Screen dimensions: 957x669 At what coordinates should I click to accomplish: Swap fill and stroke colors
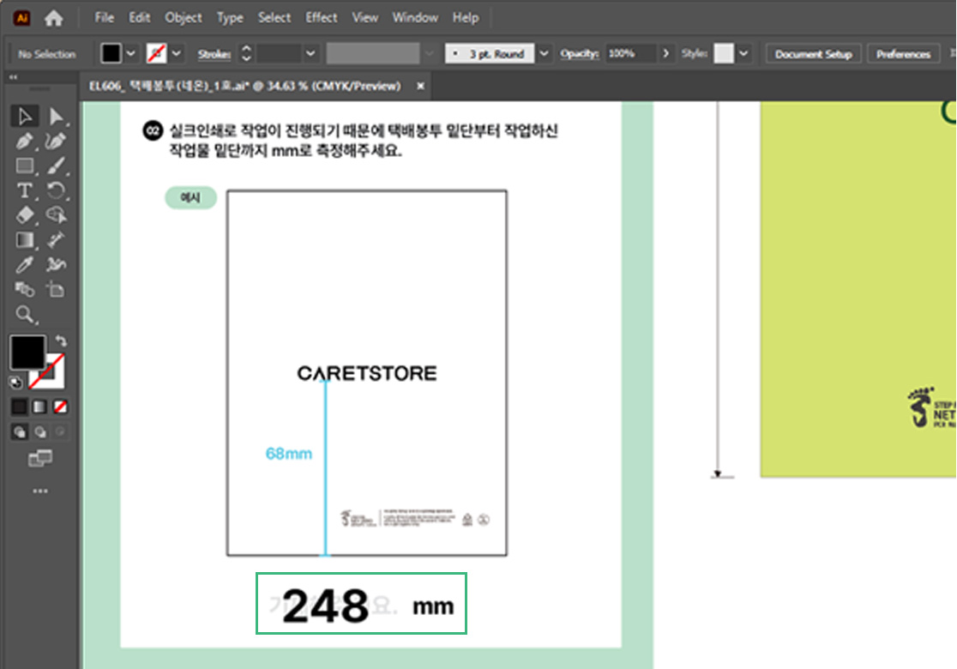60,341
